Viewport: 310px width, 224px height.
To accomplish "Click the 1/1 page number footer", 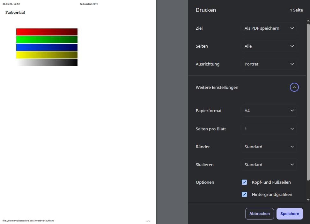I will [148, 220].
